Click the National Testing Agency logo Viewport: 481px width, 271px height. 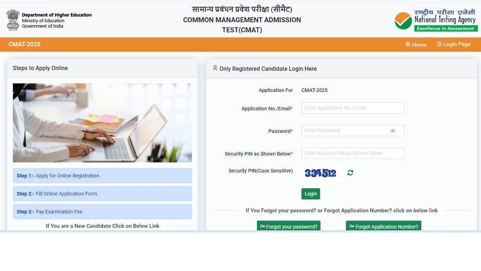[x=435, y=20]
